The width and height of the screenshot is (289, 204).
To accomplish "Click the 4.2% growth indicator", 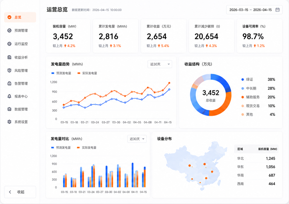I will [x=70, y=46].
